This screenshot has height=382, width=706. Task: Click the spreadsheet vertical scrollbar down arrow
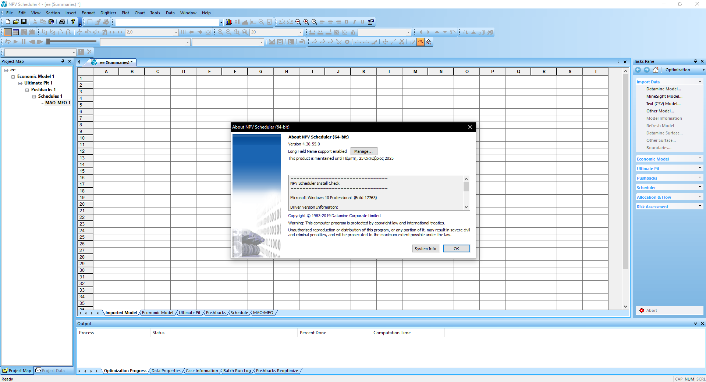click(x=625, y=306)
